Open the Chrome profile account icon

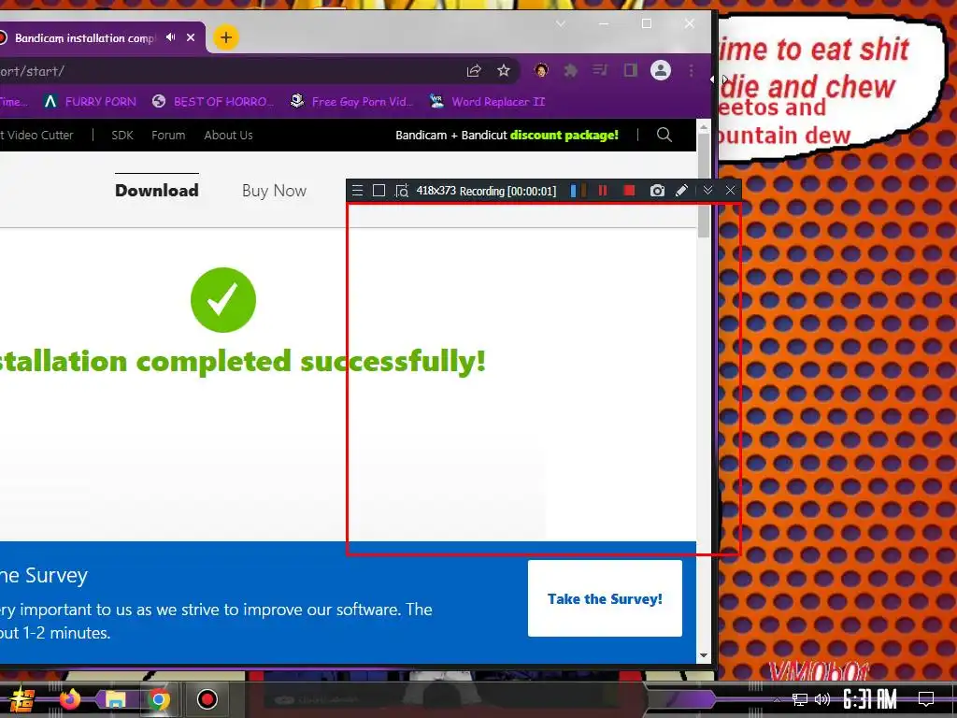[661, 70]
